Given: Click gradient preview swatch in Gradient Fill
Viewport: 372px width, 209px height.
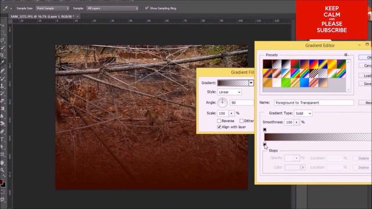Looking at the screenshot, I should click(233, 82).
